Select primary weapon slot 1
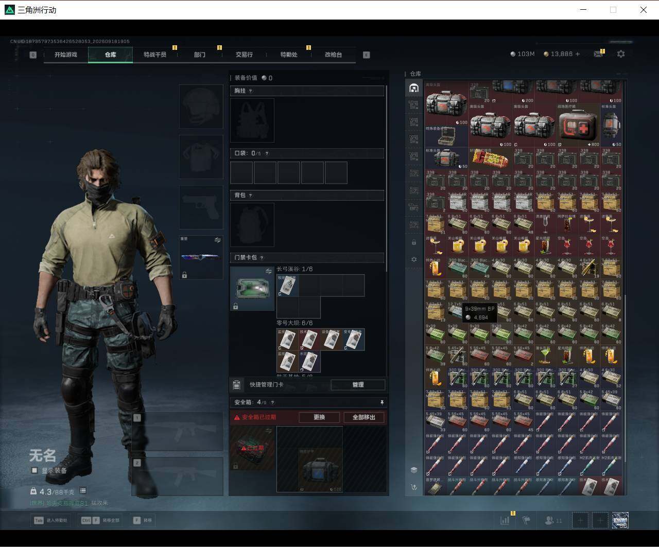This screenshot has width=659, height=547. click(x=177, y=431)
